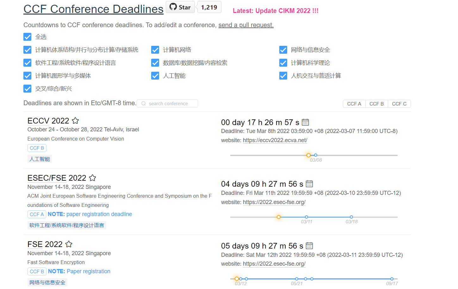Open the 1,219 stargazers count
This screenshot has height=289, width=458.
point(209,7)
